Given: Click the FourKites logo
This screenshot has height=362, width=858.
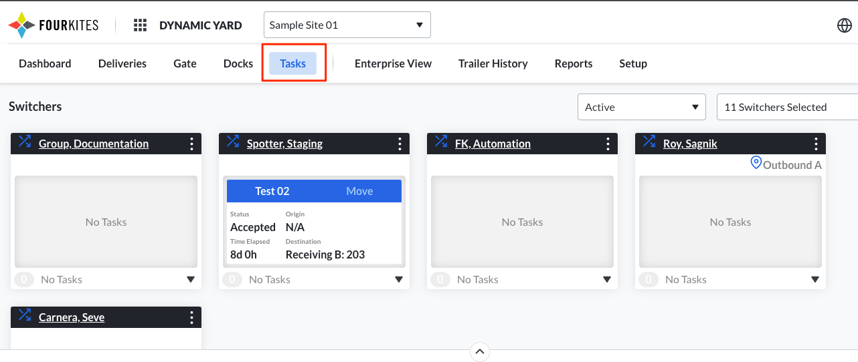Looking at the screenshot, I should click(54, 25).
